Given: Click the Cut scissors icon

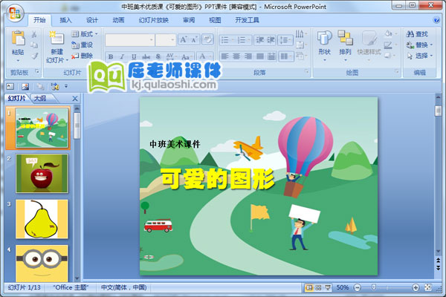Looking at the screenshot, I should (x=34, y=34).
